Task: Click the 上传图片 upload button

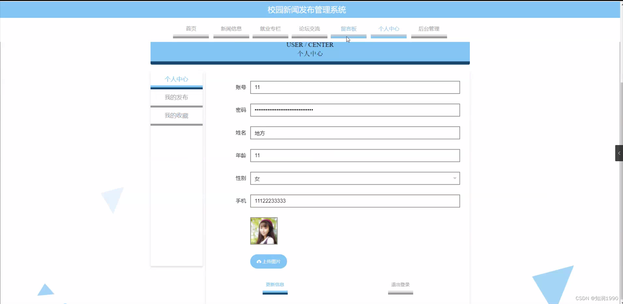Action: 268,261
